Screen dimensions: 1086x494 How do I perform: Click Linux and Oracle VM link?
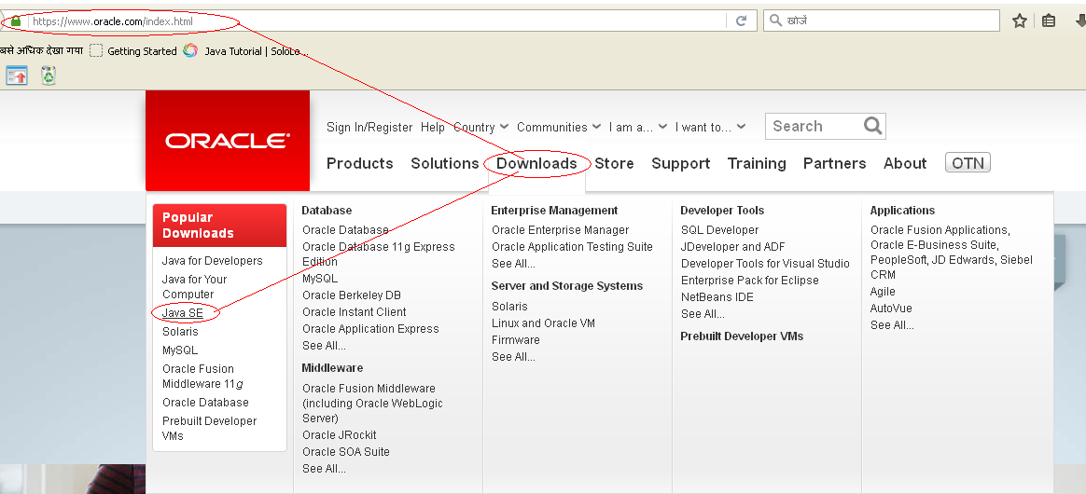(x=543, y=323)
